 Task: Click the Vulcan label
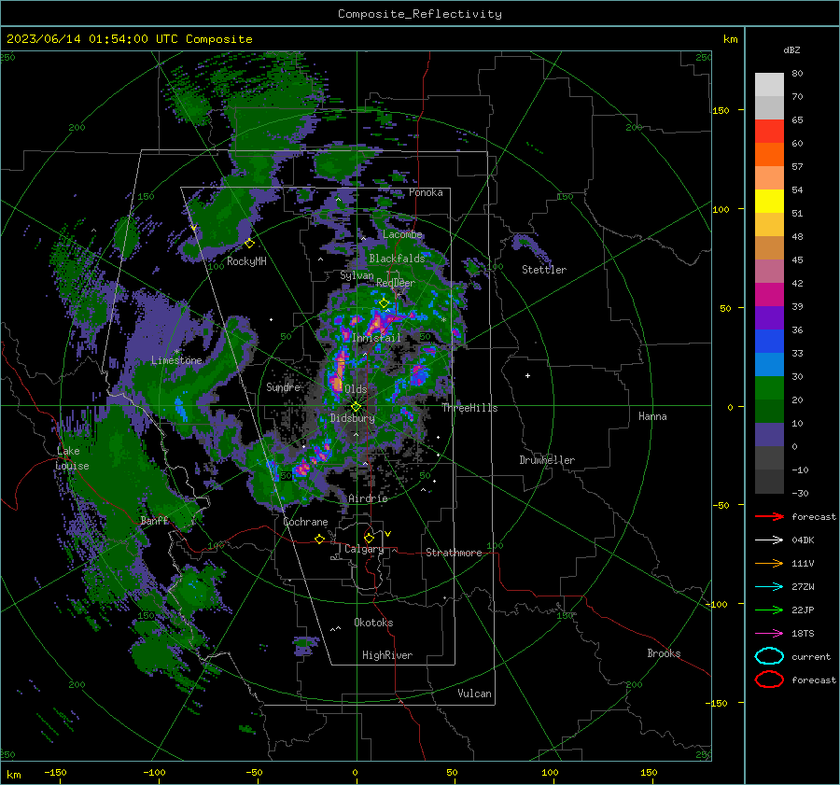(474, 694)
